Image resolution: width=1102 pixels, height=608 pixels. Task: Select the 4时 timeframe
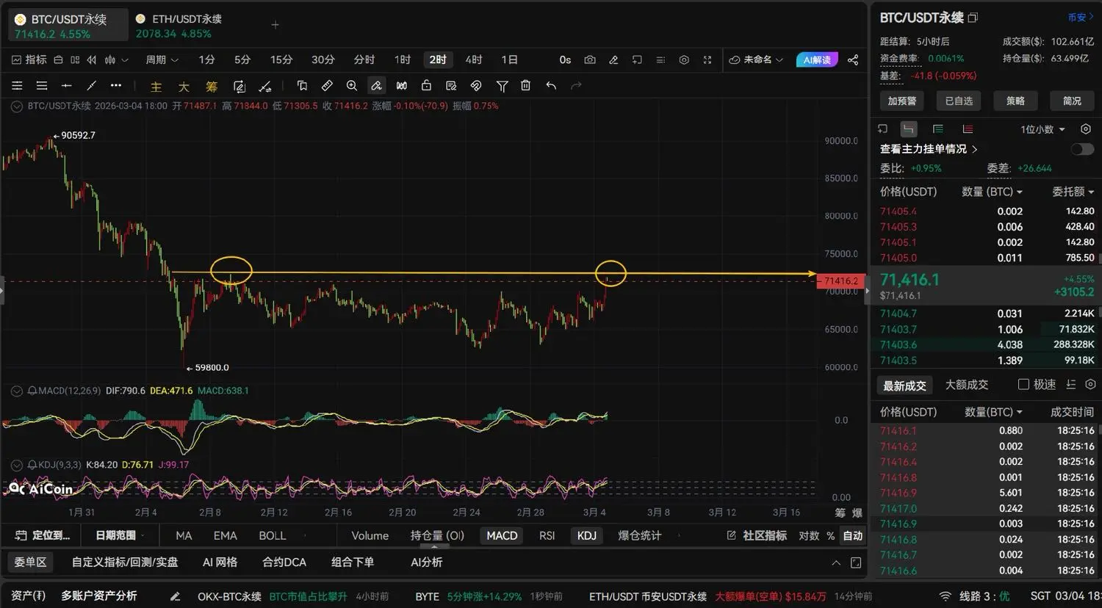(474, 59)
